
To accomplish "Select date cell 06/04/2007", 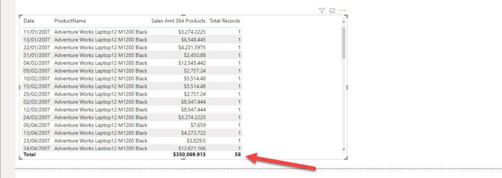I will [37, 125].
